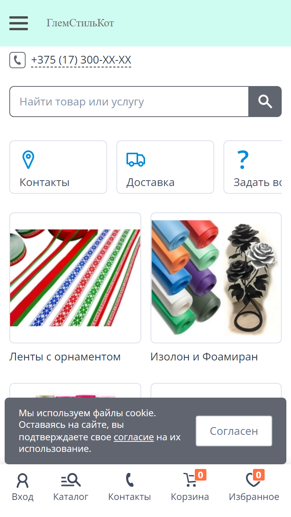Open Вход in bottom navigation
This screenshot has height=517, width=291.
[x=23, y=488]
